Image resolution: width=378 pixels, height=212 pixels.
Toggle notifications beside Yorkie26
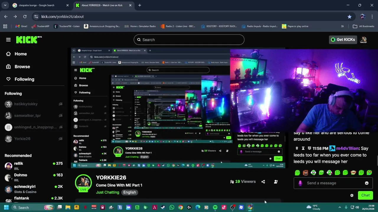click(x=61, y=139)
